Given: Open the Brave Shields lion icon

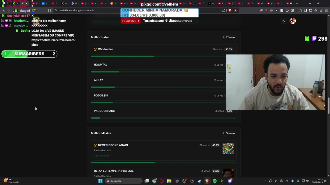Looking at the screenshot, I should click(x=230, y=10).
